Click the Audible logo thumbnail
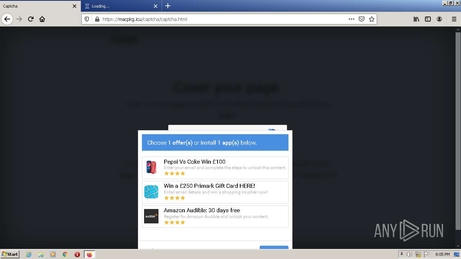The image size is (461, 259). click(x=151, y=216)
